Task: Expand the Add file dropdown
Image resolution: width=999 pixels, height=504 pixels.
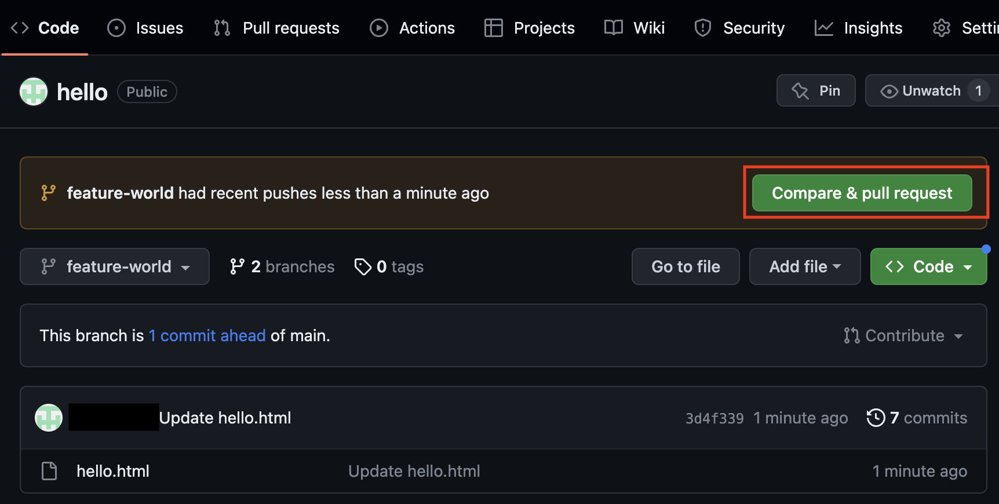Action: pyautogui.click(x=804, y=266)
